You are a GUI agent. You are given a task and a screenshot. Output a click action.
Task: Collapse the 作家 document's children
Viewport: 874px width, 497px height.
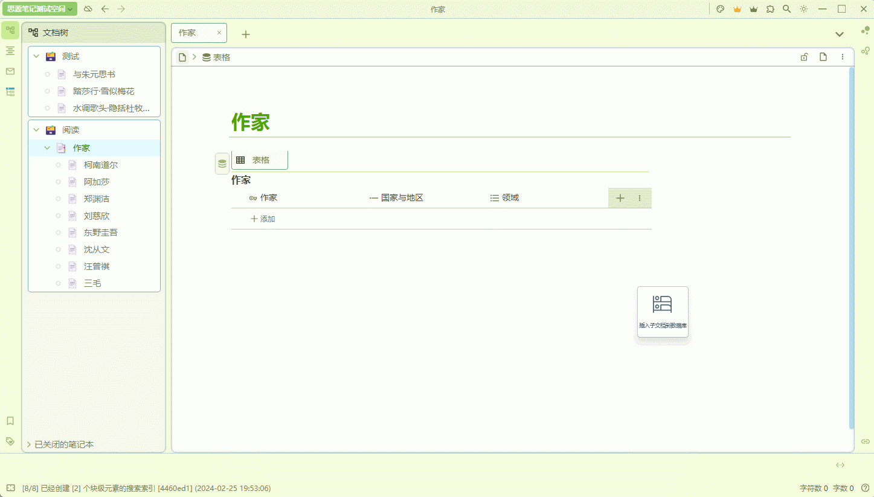click(x=47, y=147)
